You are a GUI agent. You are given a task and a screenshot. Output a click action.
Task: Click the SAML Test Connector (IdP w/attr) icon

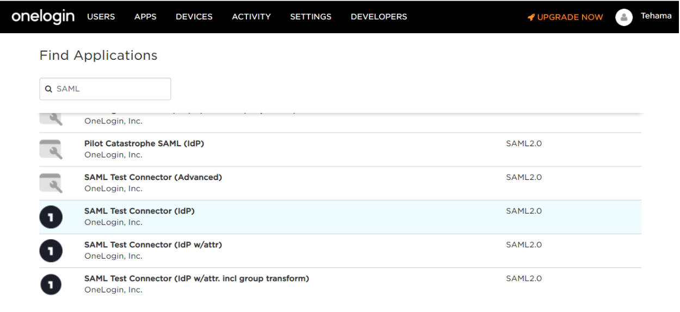51,251
